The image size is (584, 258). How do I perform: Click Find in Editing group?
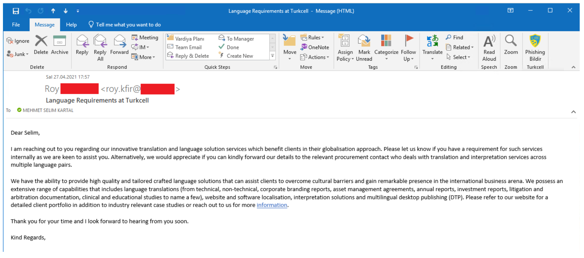coord(454,38)
